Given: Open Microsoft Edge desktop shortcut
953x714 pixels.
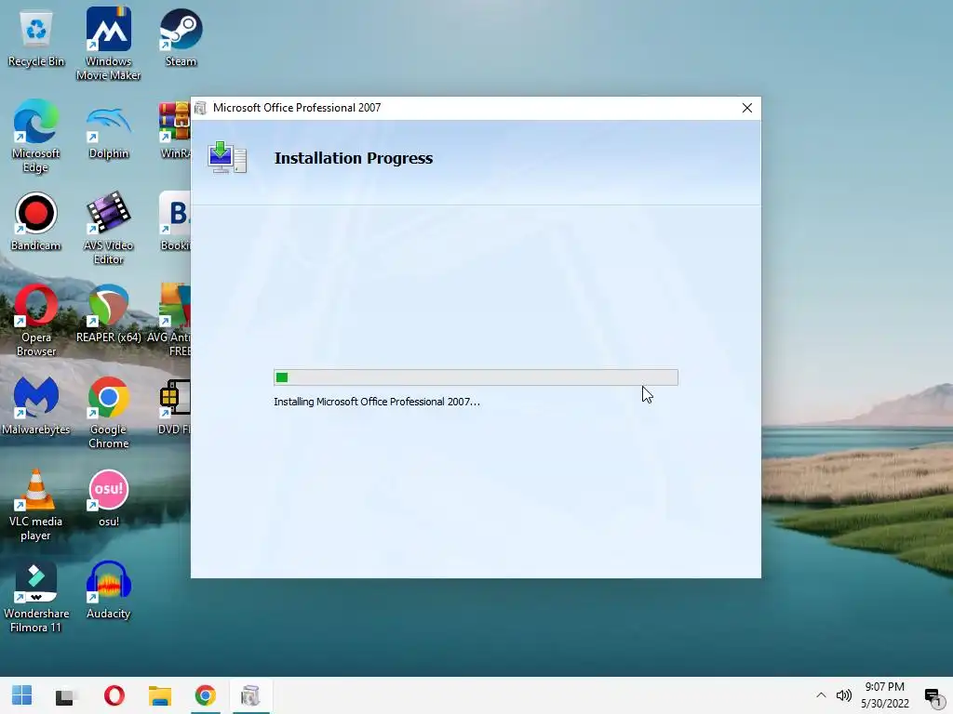Looking at the screenshot, I should [x=36, y=136].
